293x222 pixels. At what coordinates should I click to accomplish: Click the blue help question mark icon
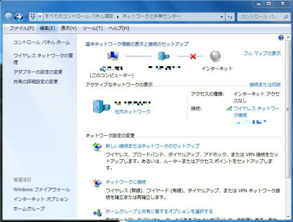tap(281, 37)
